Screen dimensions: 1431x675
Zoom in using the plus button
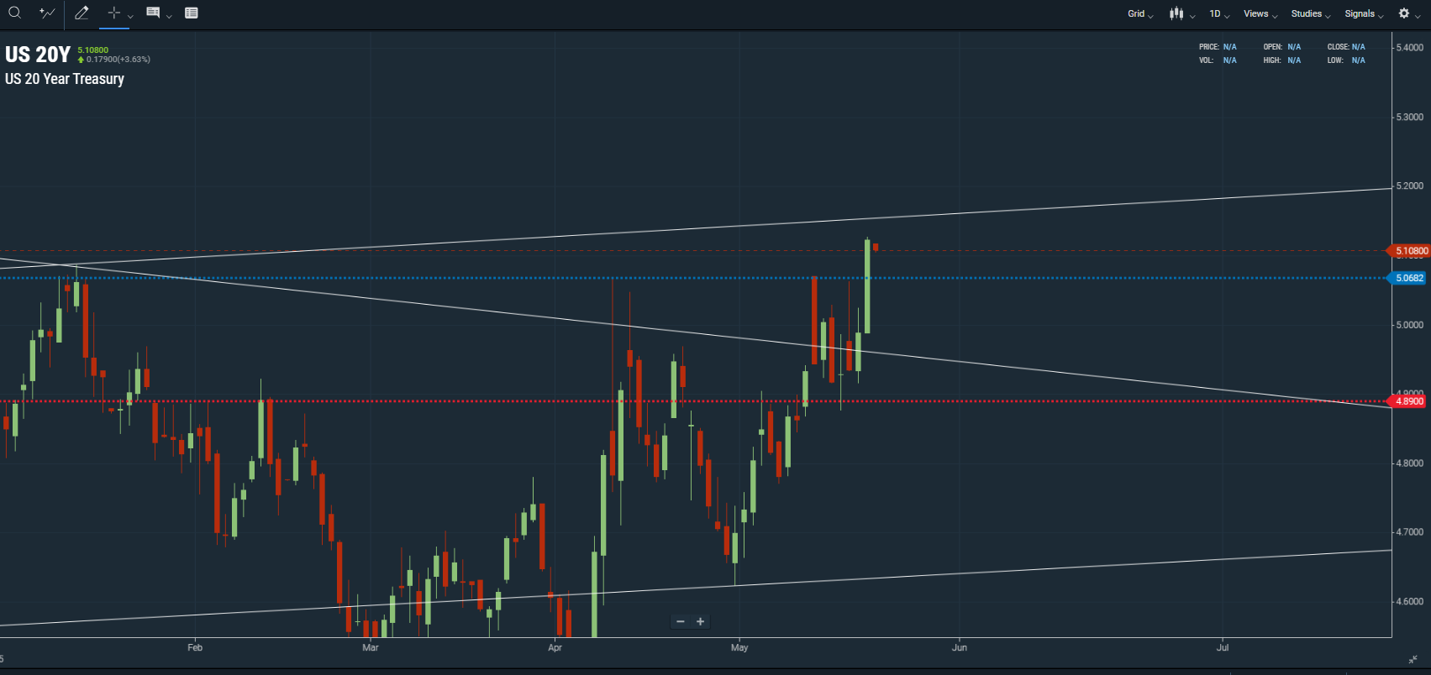701,621
